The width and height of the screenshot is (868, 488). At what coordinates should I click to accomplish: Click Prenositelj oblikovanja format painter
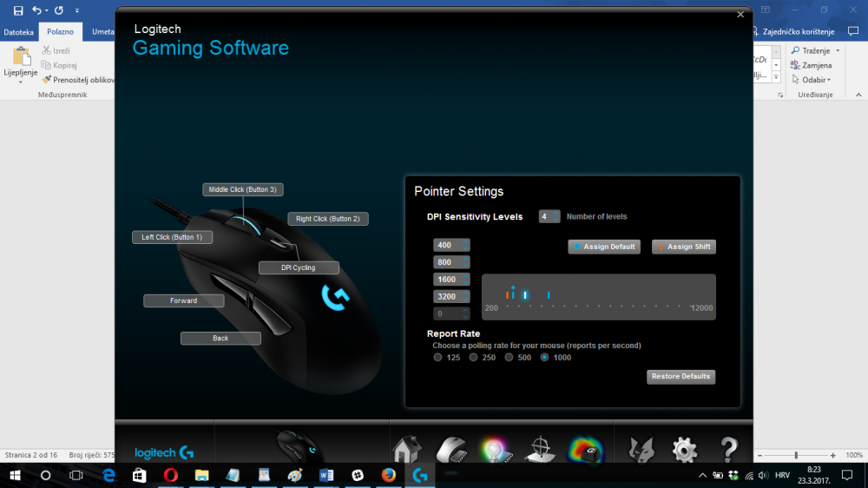[x=78, y=80]
